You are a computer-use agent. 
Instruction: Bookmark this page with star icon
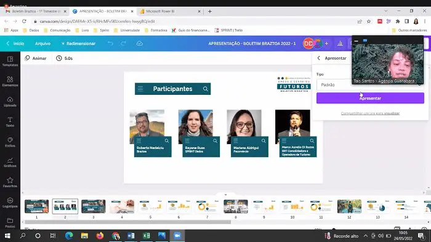pyautogui.click(x=369, y=21)
